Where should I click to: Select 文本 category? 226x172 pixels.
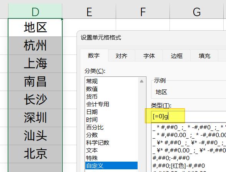(111, 150)
